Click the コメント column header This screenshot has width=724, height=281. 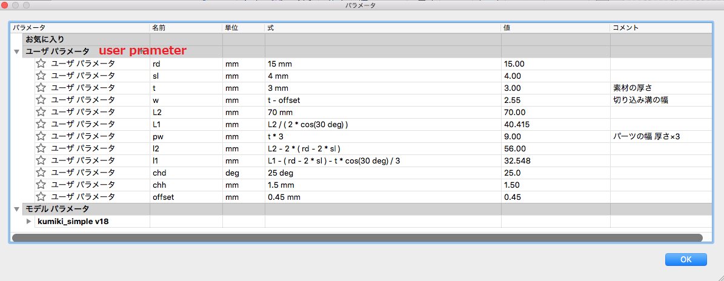[x=661, y=28]
